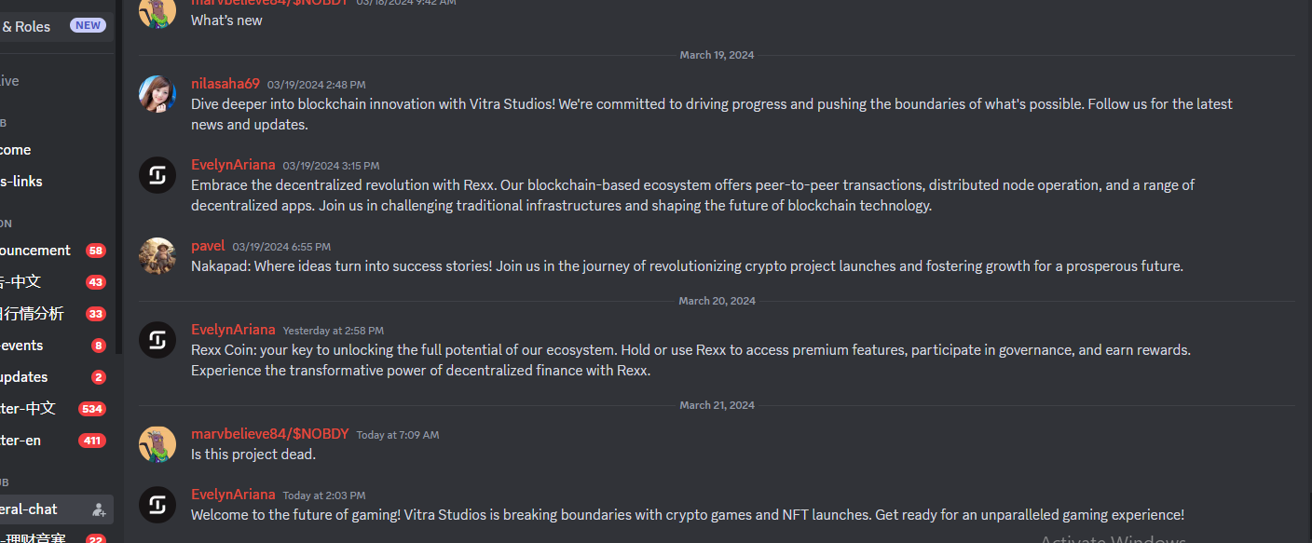Click the March 20, 2024 date divider

point(717,301)
